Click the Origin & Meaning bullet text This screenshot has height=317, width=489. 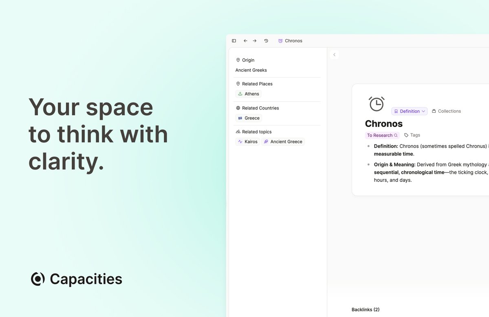431,172
